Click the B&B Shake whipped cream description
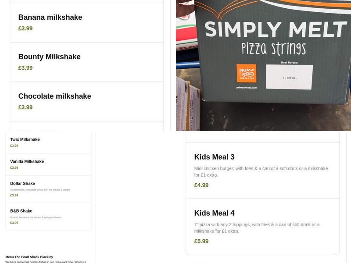Screen dimensions: 351x263 click(x=36, y=217)
